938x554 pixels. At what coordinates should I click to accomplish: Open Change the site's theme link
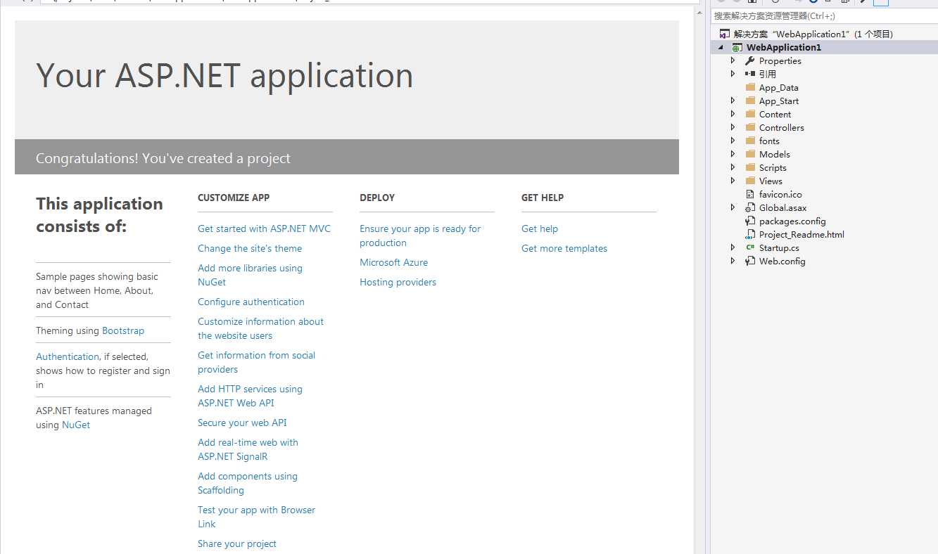[250, 248]
